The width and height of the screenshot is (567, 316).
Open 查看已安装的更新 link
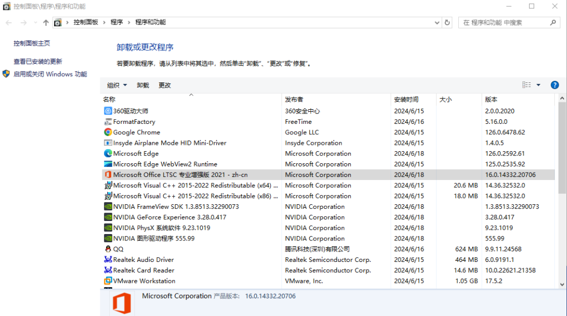pyautogui.click(x=38, y=61)
